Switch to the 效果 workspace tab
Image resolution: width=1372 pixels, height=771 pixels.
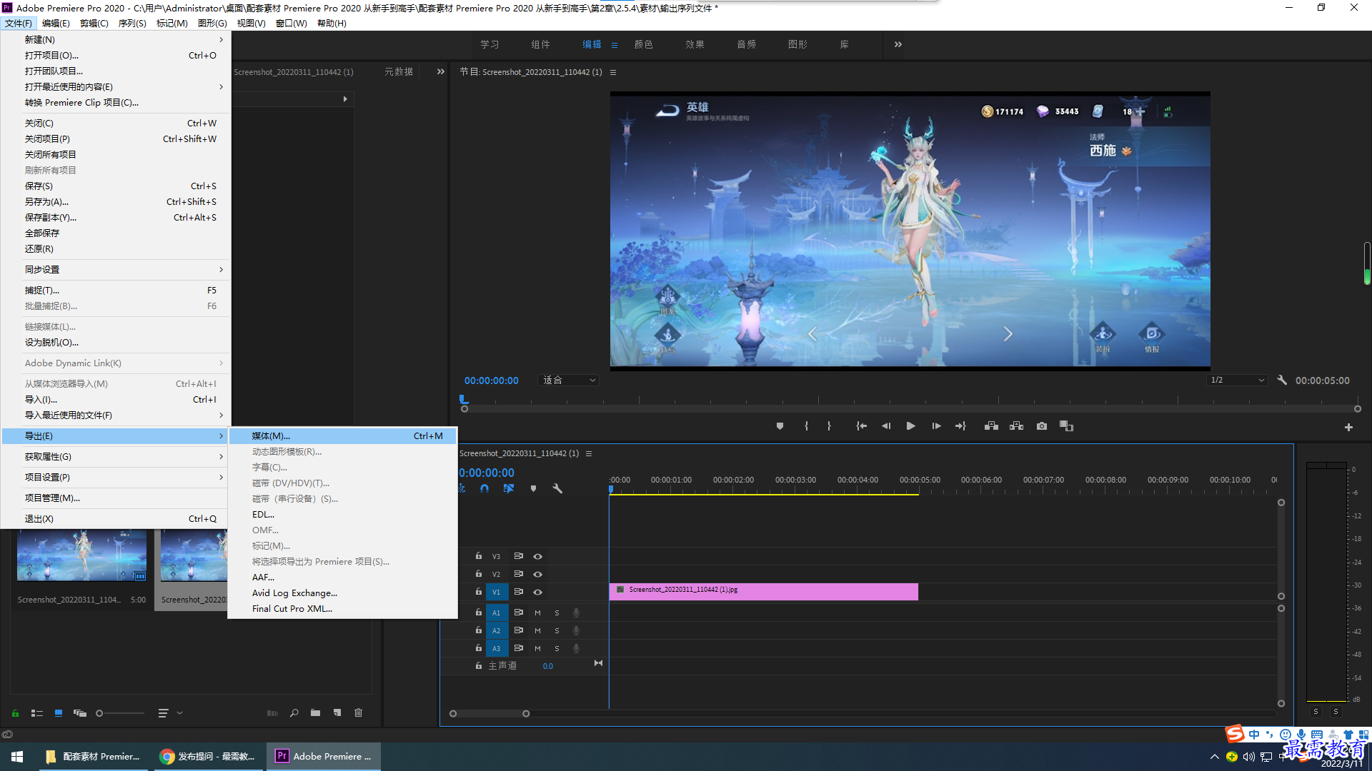pyautogui.click(x=695, y=44)
